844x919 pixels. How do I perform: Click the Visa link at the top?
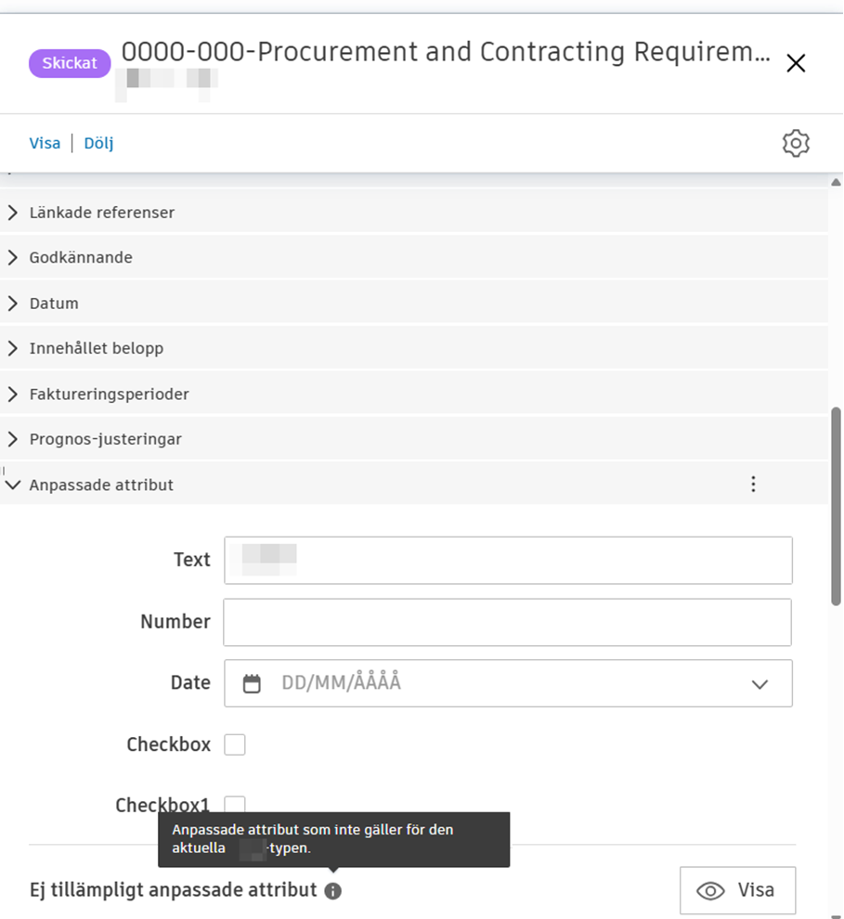45,143
